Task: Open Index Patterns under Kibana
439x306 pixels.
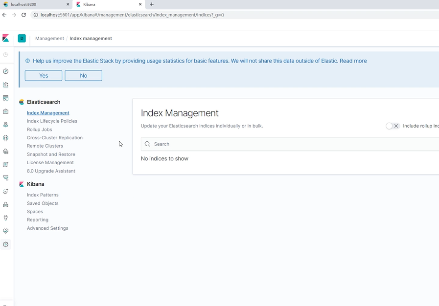Action: 43,195
